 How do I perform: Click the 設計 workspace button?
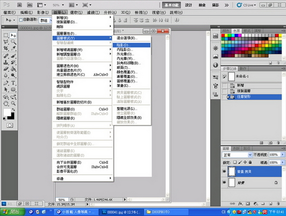[x=189, y=5]
